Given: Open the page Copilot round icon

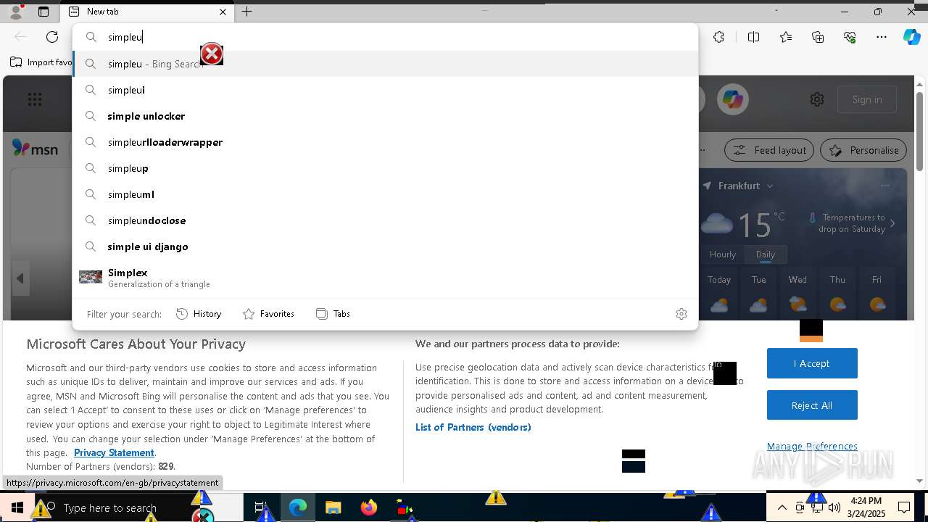Looking at the screenshot, I should (733, 99).
